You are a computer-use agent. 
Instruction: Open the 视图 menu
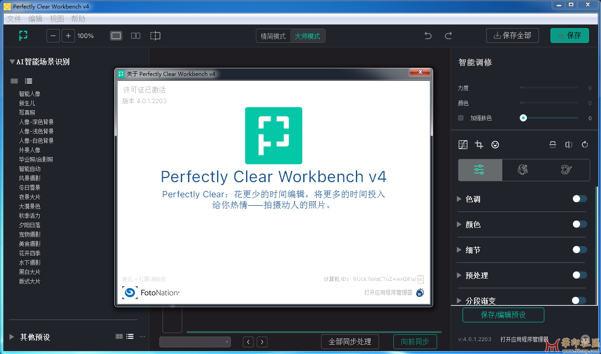[57, 19]
